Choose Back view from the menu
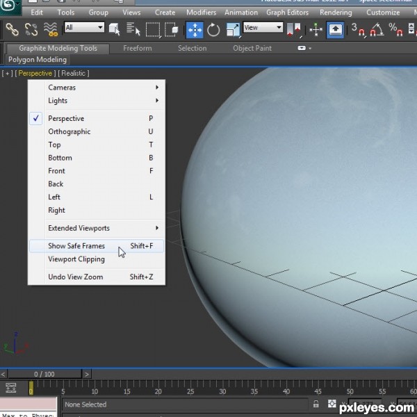Image resolution: width=417 pixels, height=417 pixels. (x=97, y=183)
